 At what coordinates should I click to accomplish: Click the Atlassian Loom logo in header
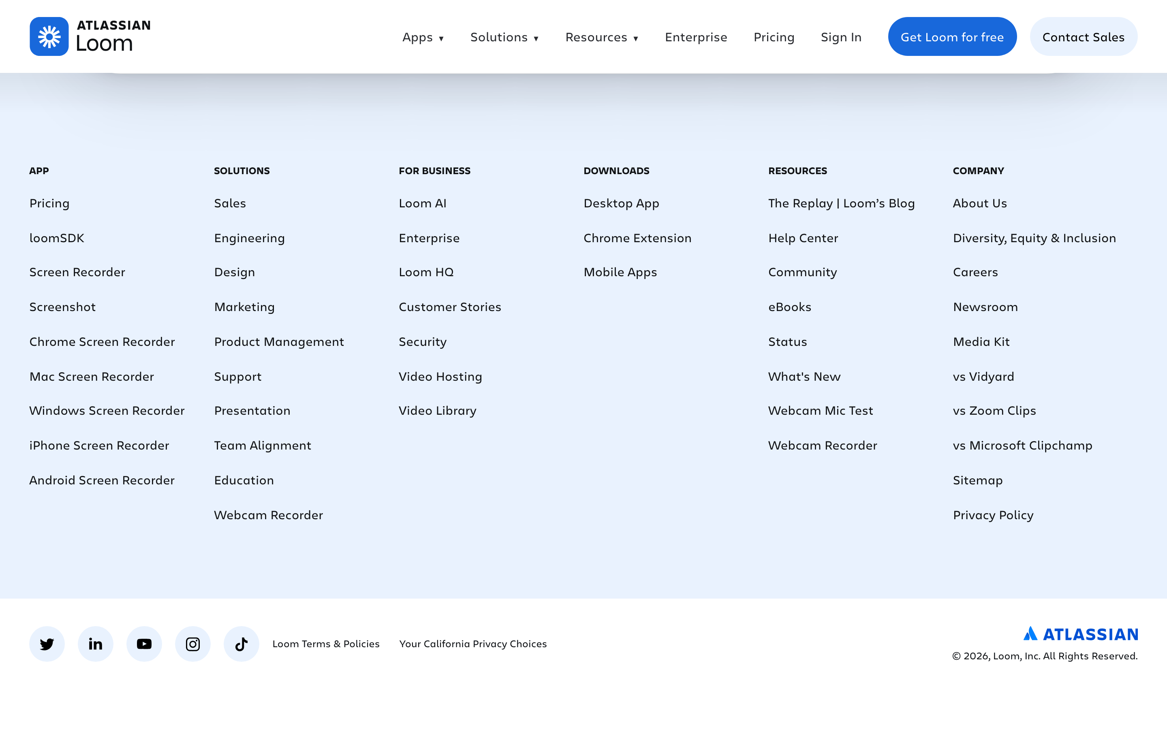(90, 36)
